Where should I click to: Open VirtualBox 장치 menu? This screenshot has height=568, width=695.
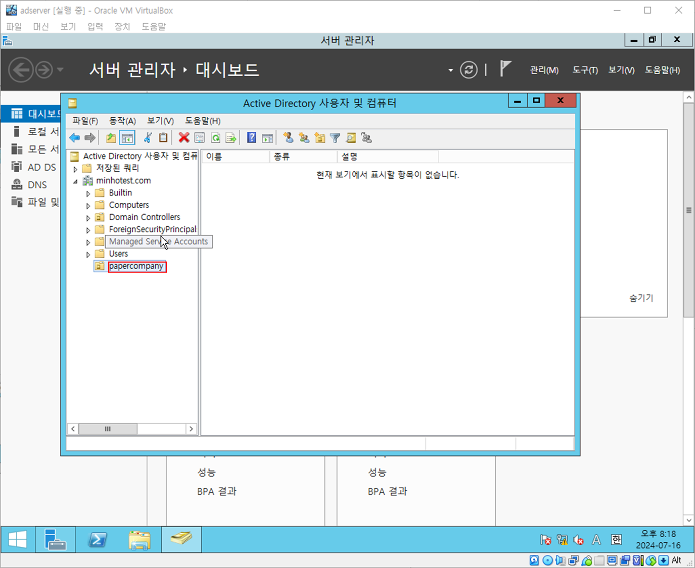pos(122,26)
